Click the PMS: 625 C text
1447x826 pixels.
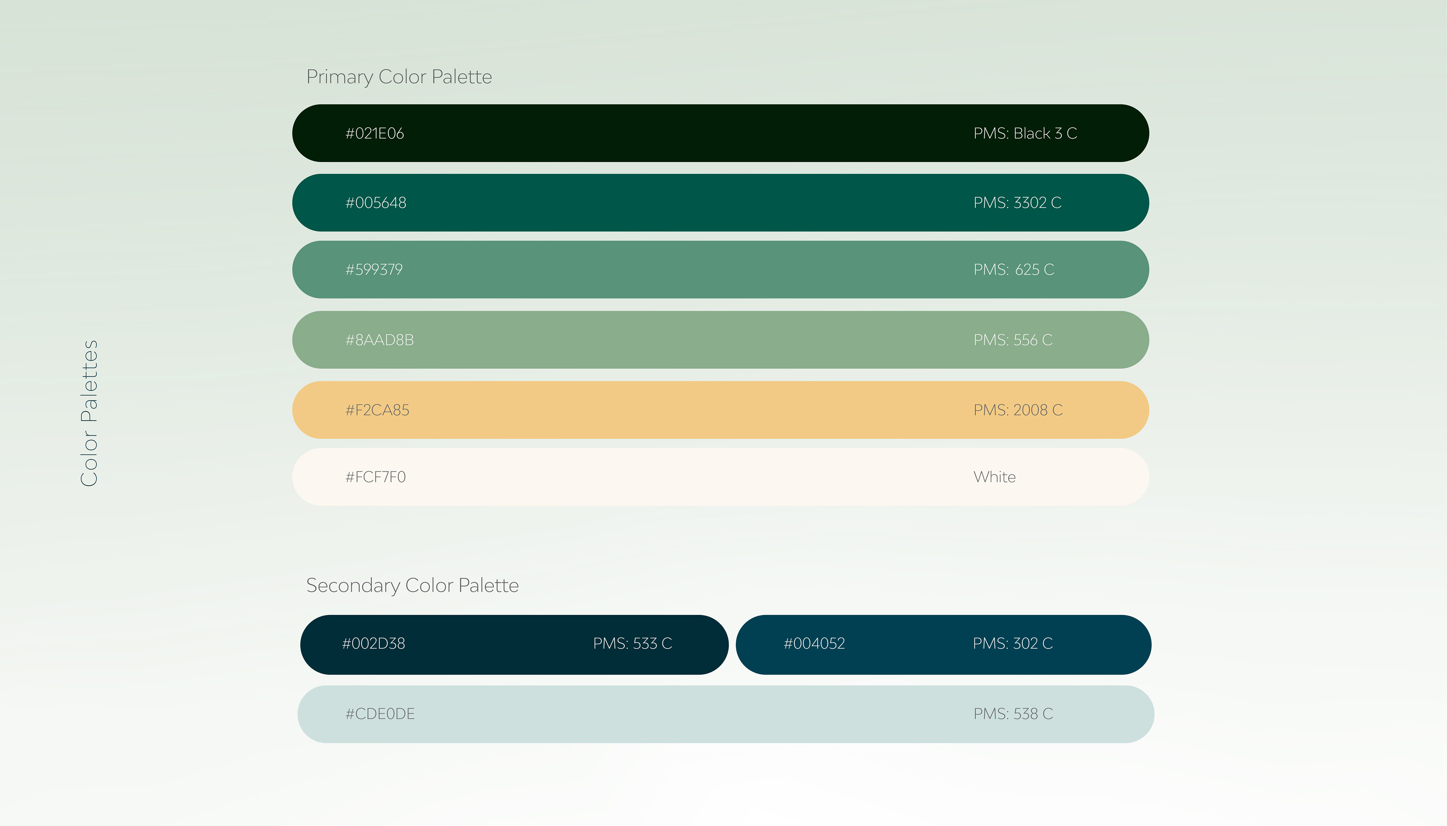(x=1013, y=270)
